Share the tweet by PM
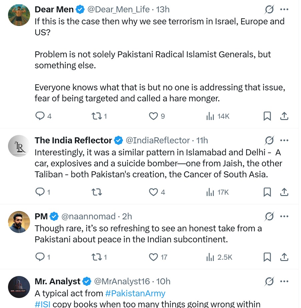This screenshot has width=301, height=308. (284, 257)
